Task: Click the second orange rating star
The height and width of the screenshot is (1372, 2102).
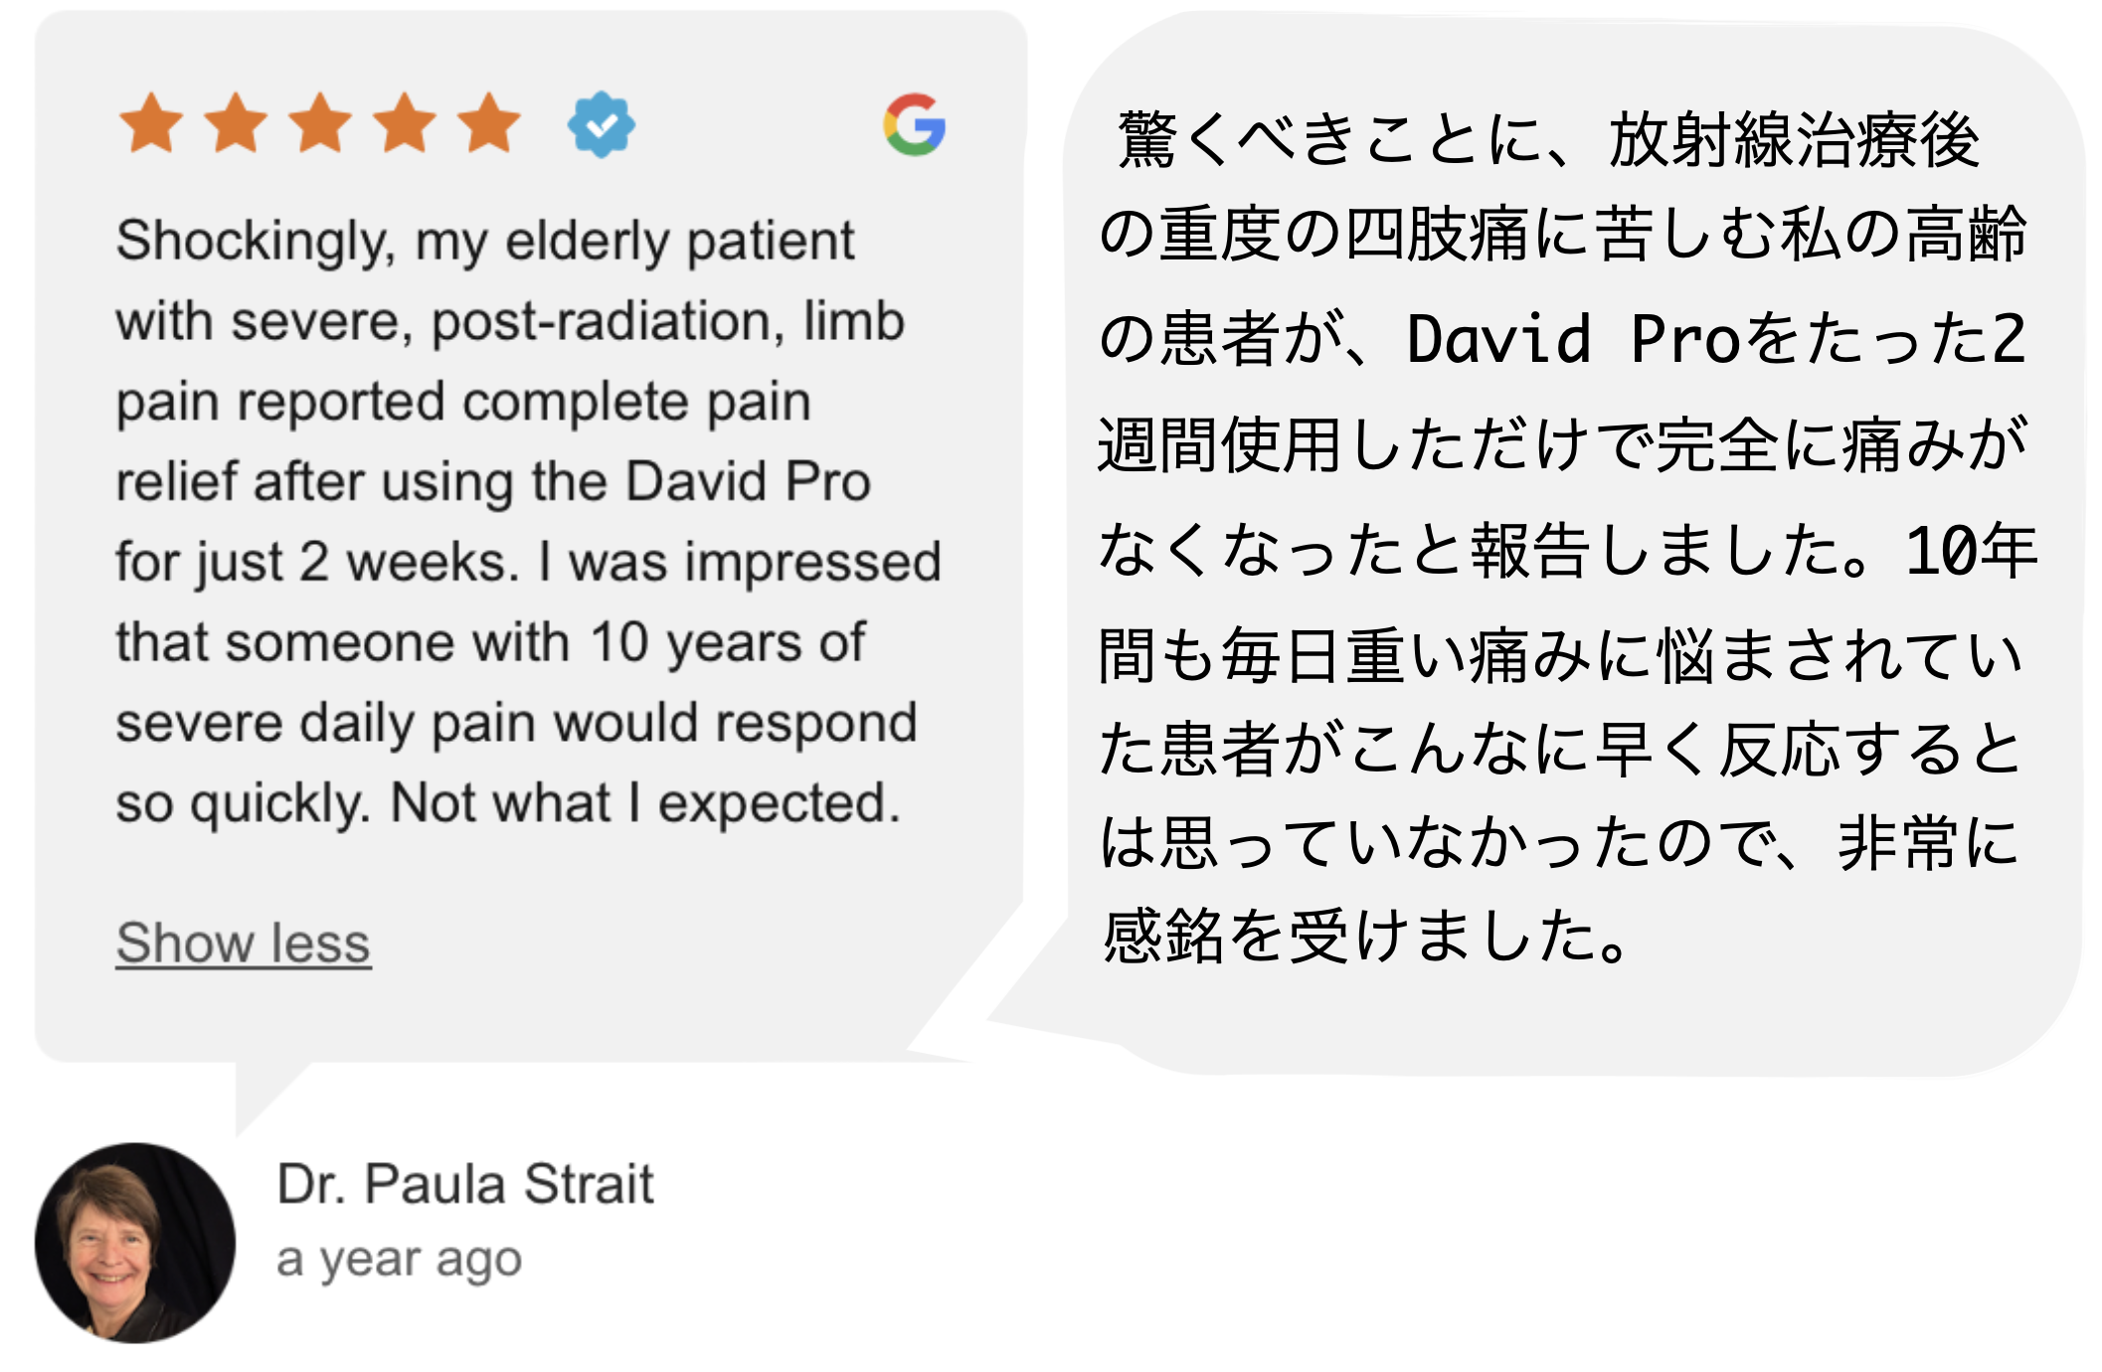Action: (x=236, y=123)
